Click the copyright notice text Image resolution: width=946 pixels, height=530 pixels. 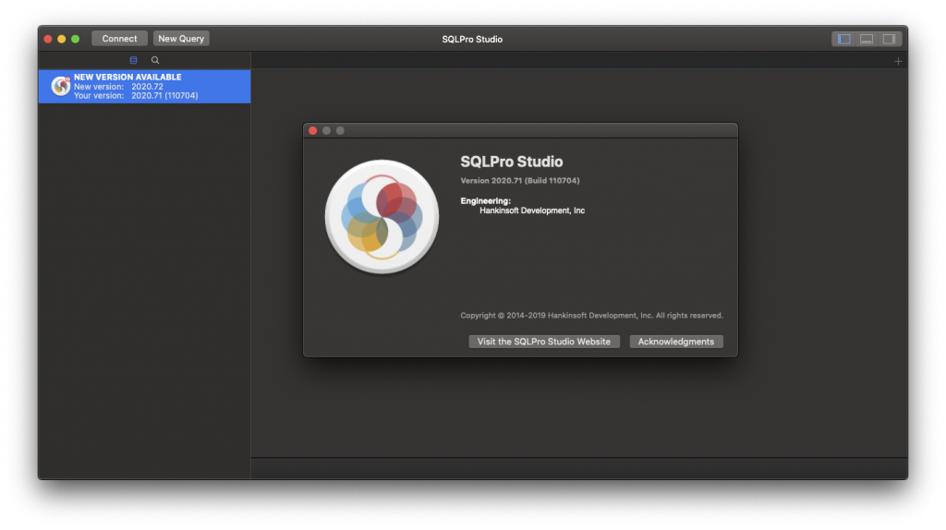pos(591,316)
